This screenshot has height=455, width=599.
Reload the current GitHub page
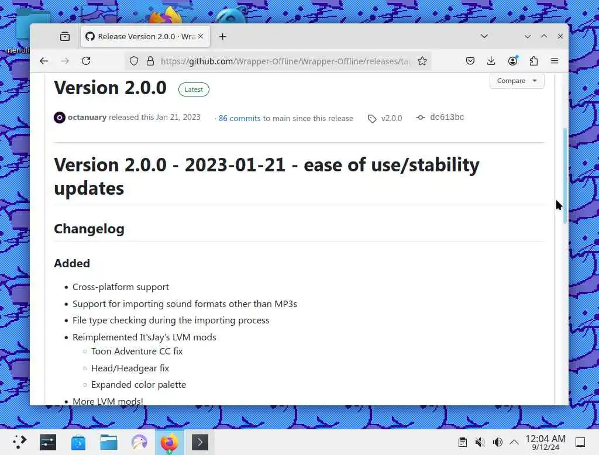86,61
